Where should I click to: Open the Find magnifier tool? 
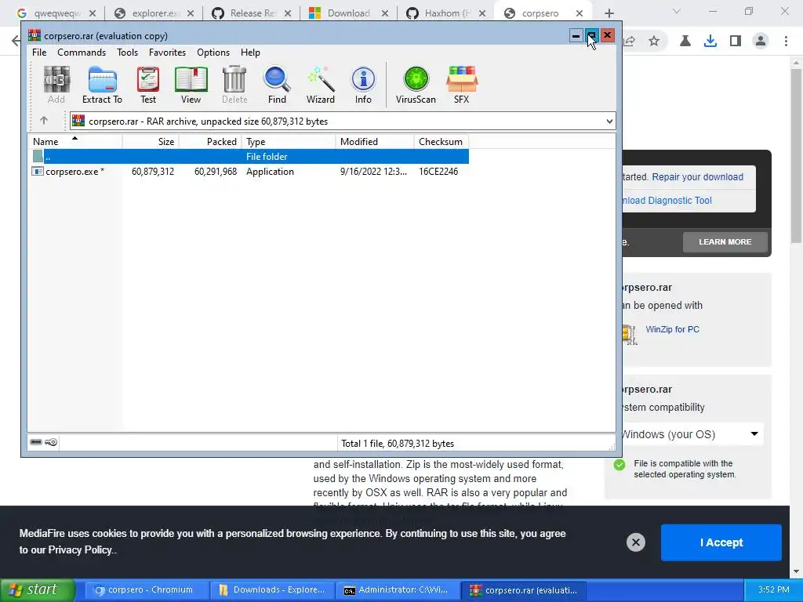(x=277, y=85)
